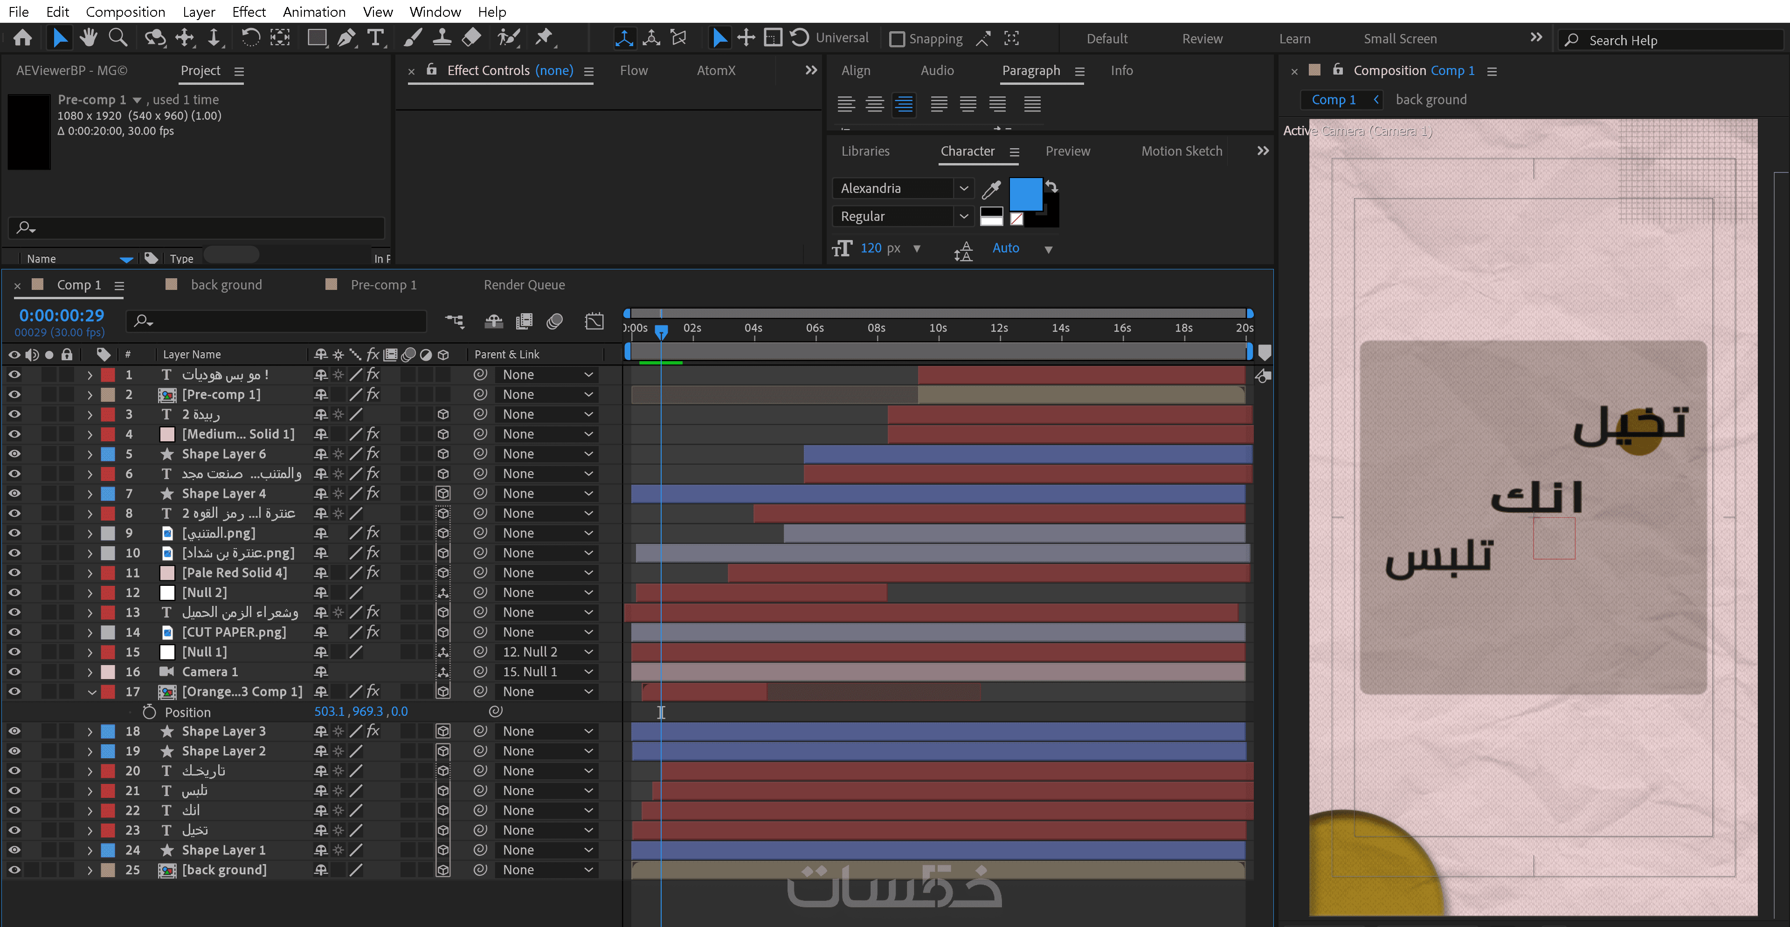1790x927 pixels.
Task: Click the timeline layer search field
Action: tap(276, 321)
